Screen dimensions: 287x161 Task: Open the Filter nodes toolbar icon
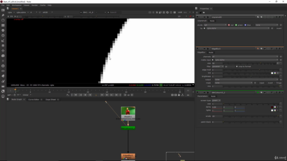3,35
